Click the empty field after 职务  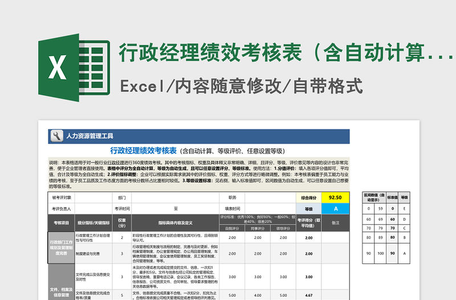(270, 197)
